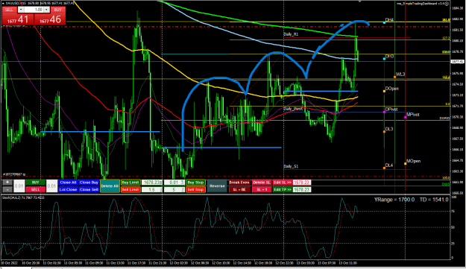Click the Delete All button

click(110, 186)
